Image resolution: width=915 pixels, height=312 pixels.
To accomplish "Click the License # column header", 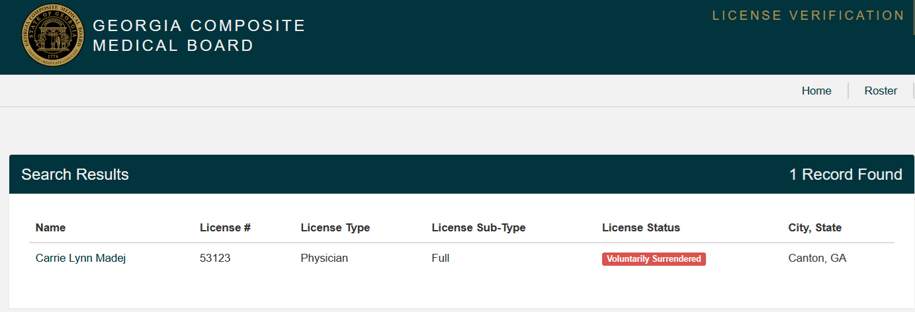I will (x=225, y=228).
